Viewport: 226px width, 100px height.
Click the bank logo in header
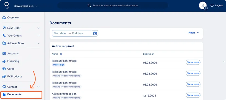[7, 5]
